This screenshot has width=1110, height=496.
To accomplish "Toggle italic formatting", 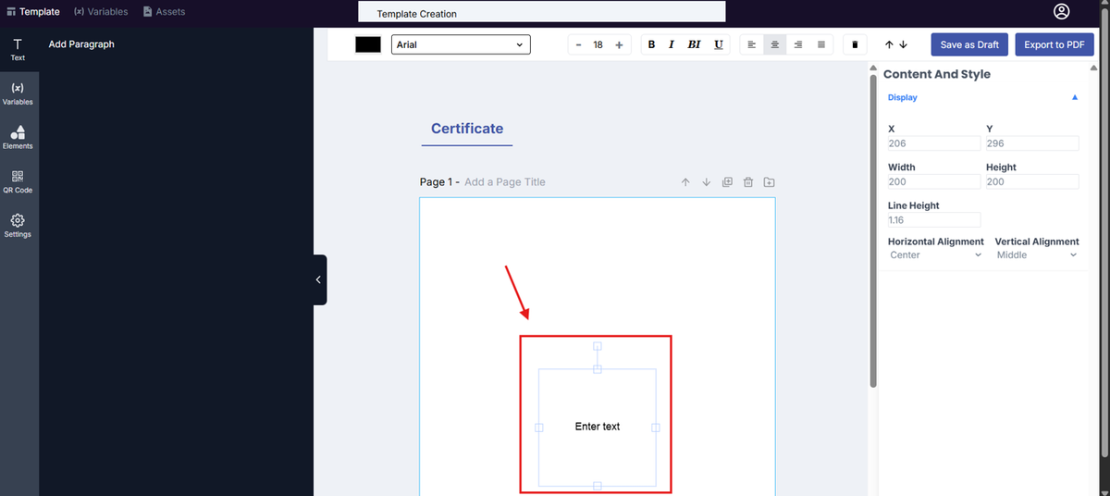I will (x=672, y=44).
